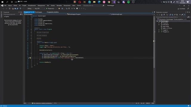This screenshot has height=107, width=191.
Task: Open the Windows Start menu
Action: pos(2,2)
